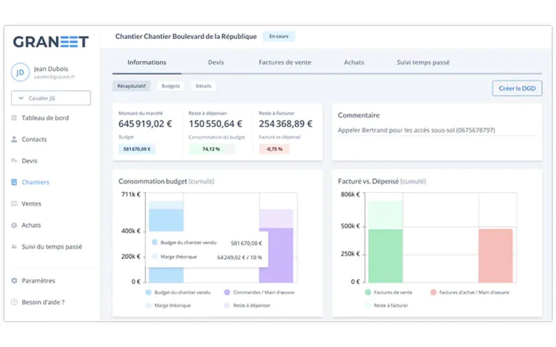Click the Besoin d'aide question icon
The image size is (556, 347).
point(14,302)
